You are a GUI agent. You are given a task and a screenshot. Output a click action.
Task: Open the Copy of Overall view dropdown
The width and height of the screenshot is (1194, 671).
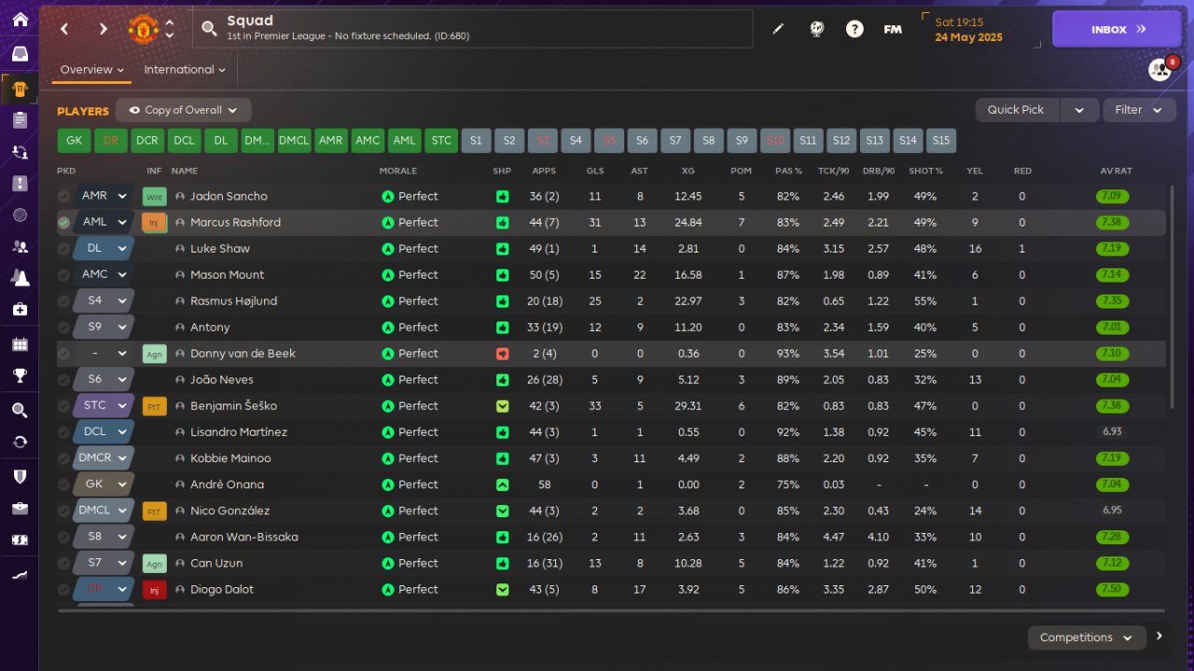tap(184, 110)
